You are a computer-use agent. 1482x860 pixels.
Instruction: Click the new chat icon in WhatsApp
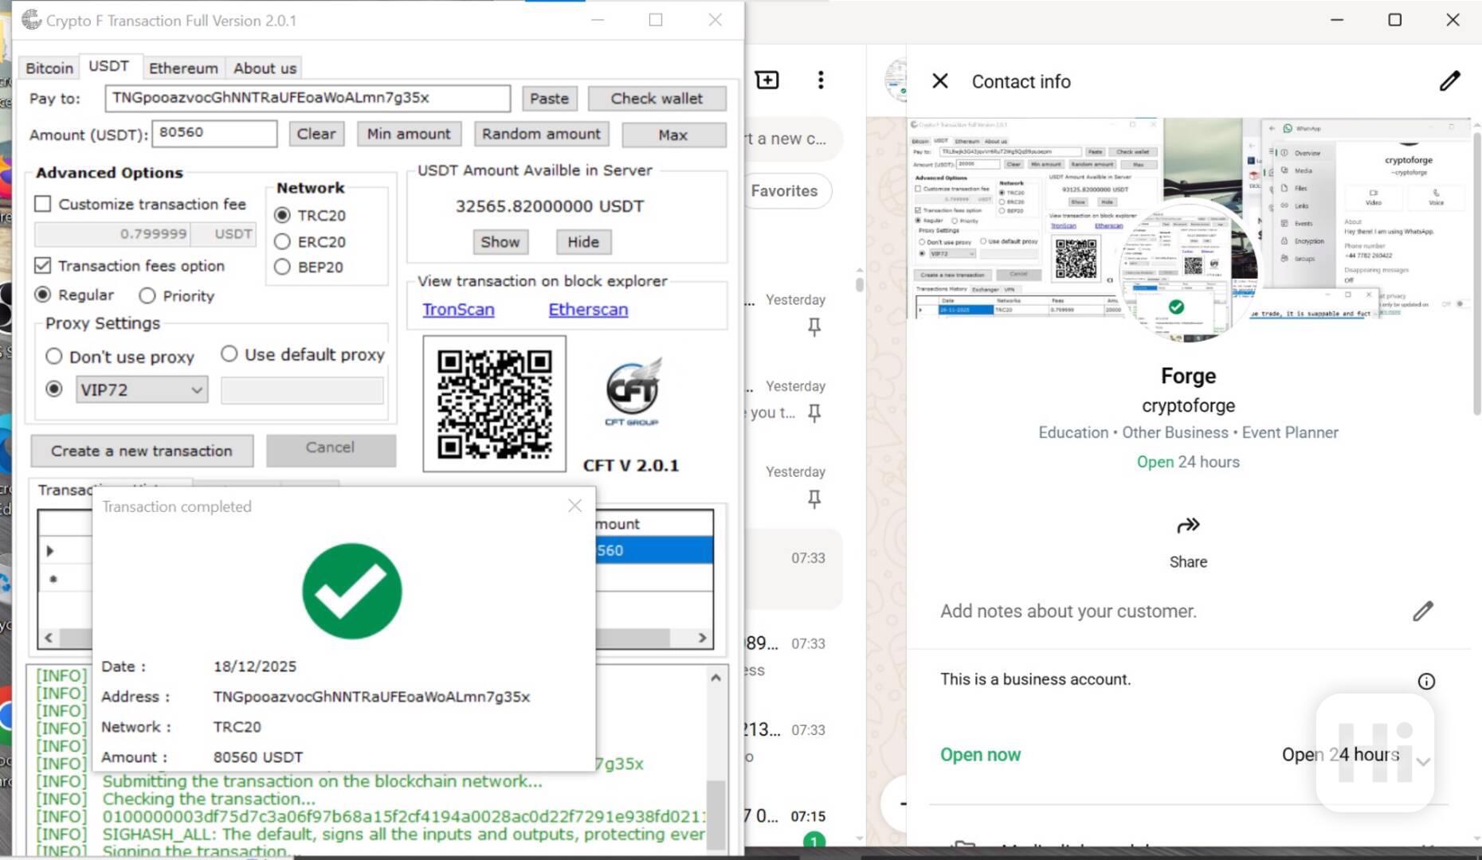coord(766,80)
